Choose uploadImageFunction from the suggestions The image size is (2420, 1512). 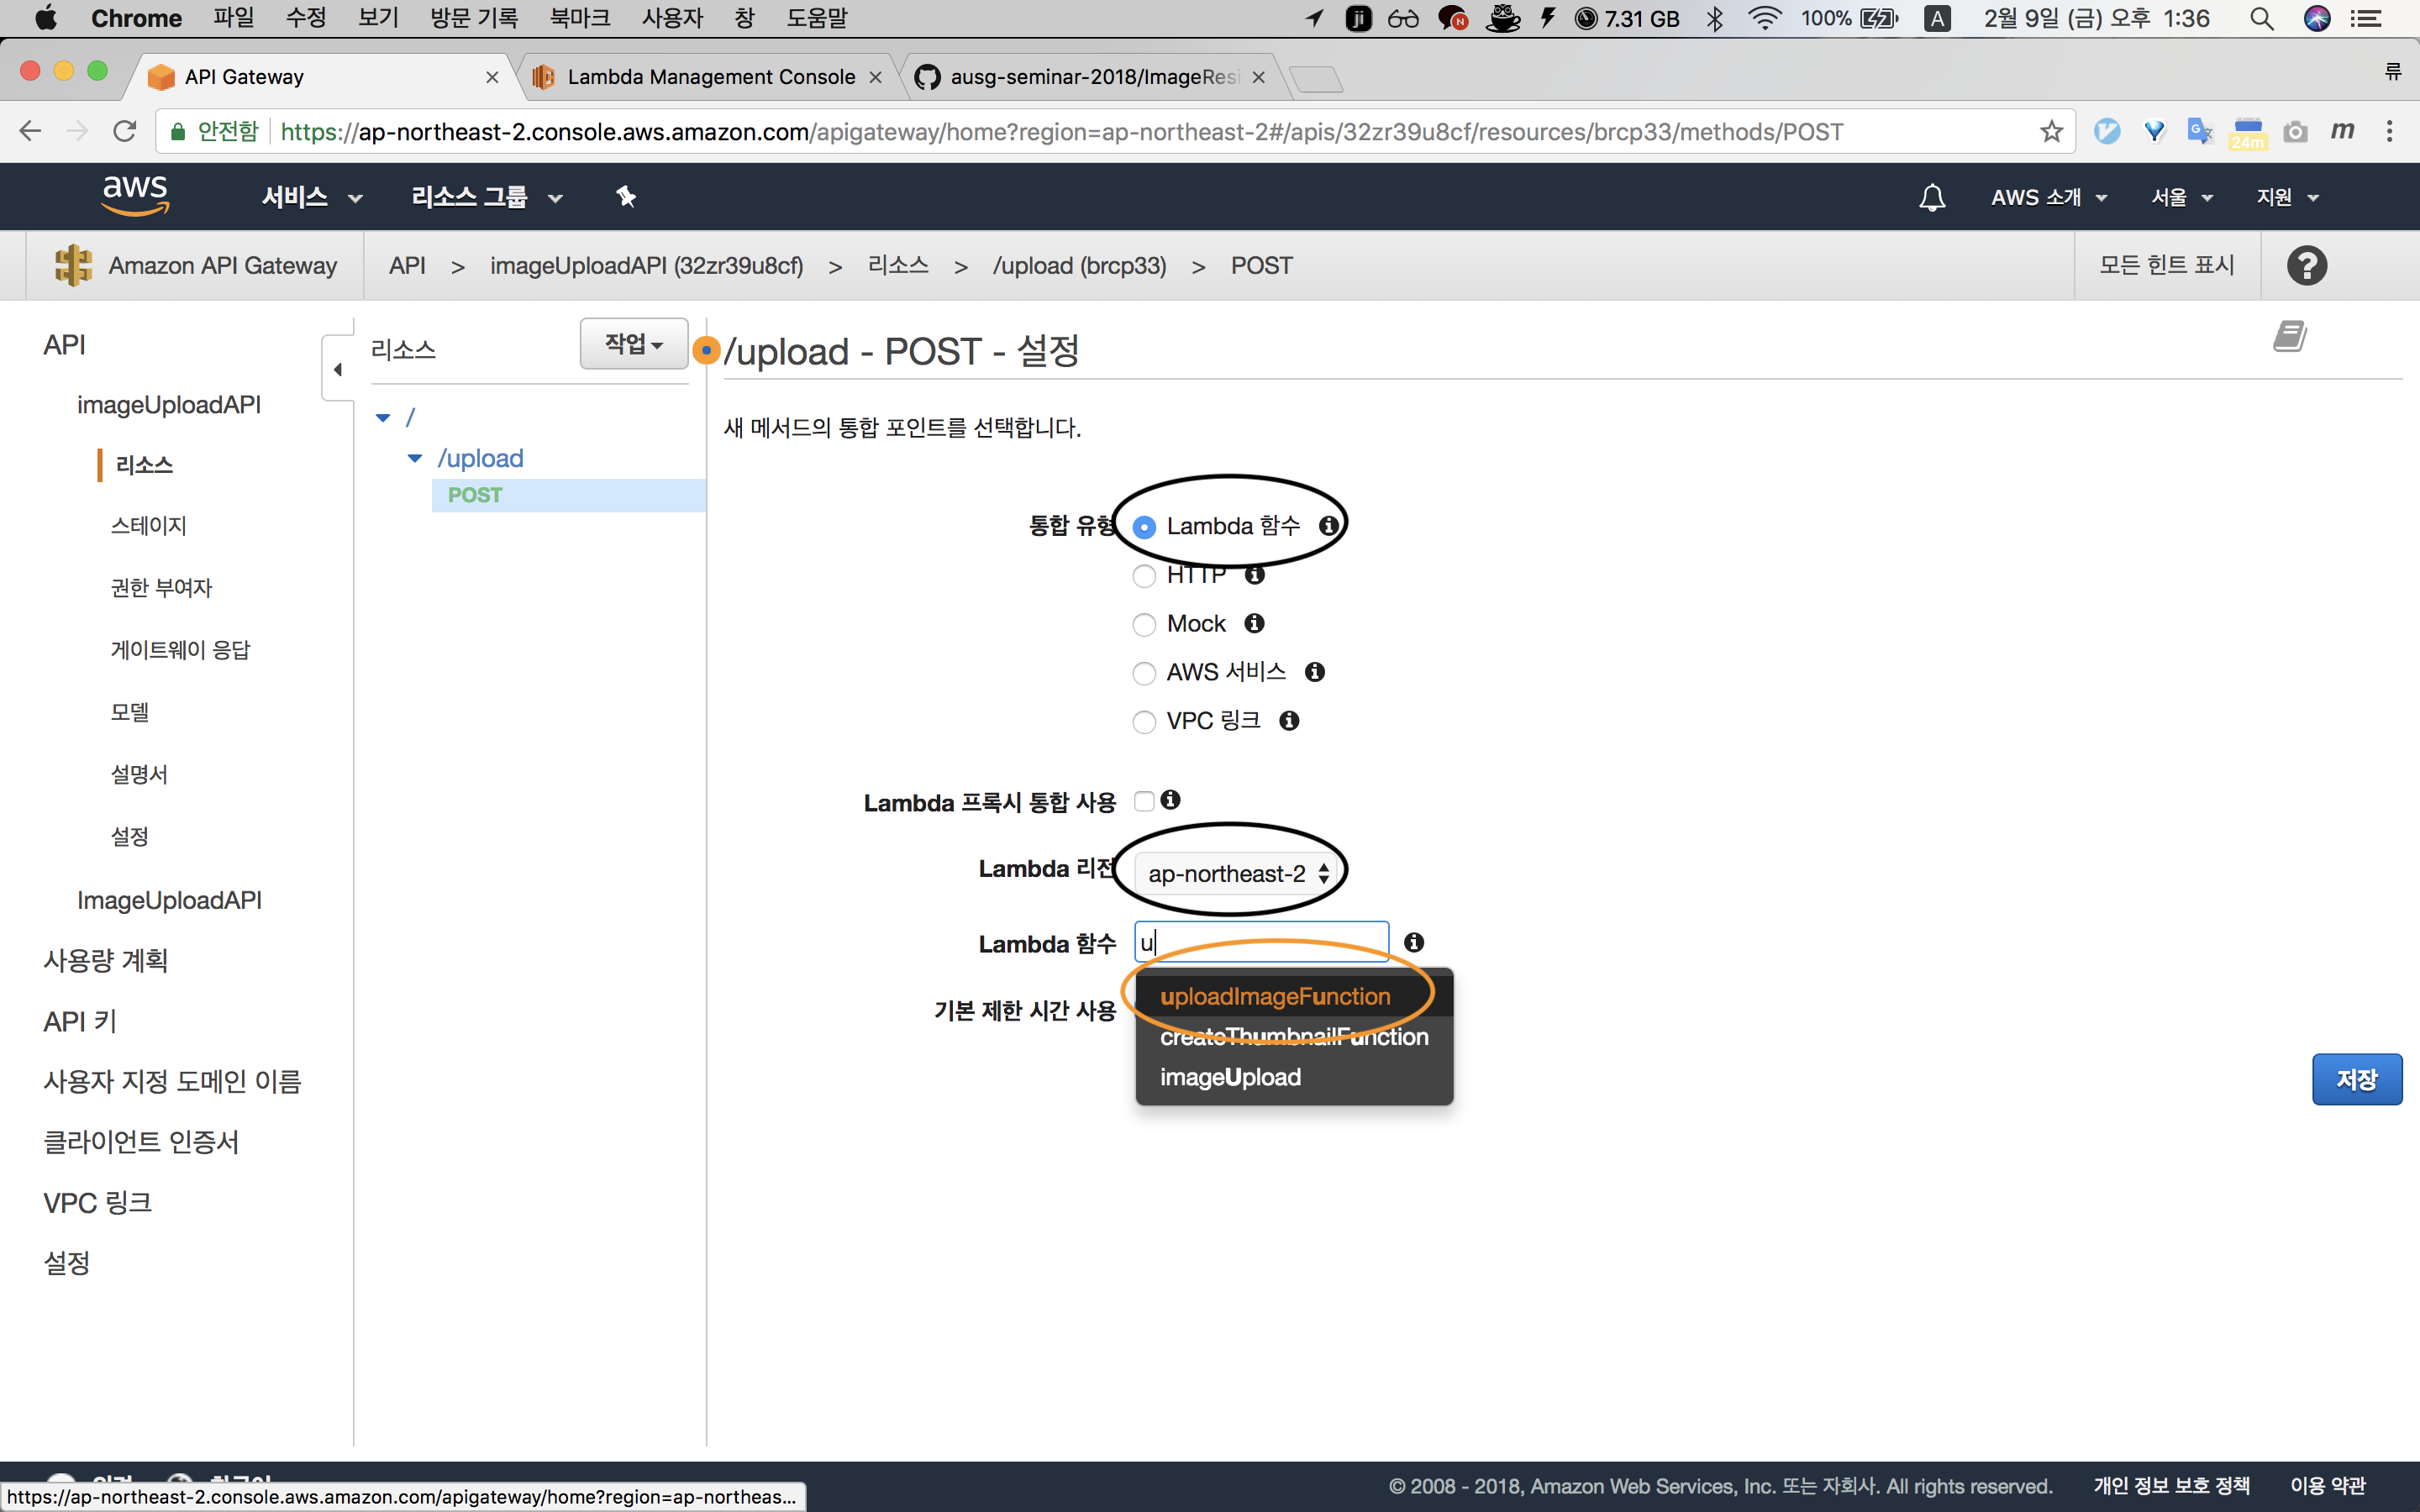point(1275,996)
